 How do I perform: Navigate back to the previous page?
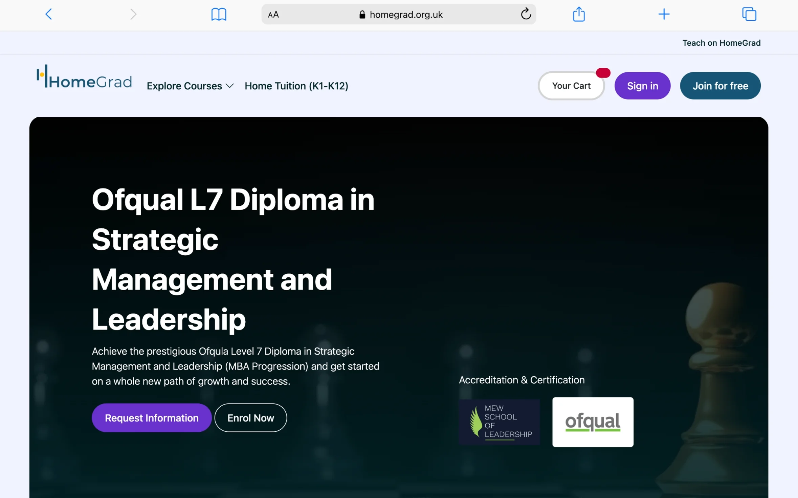coord(48,14)
